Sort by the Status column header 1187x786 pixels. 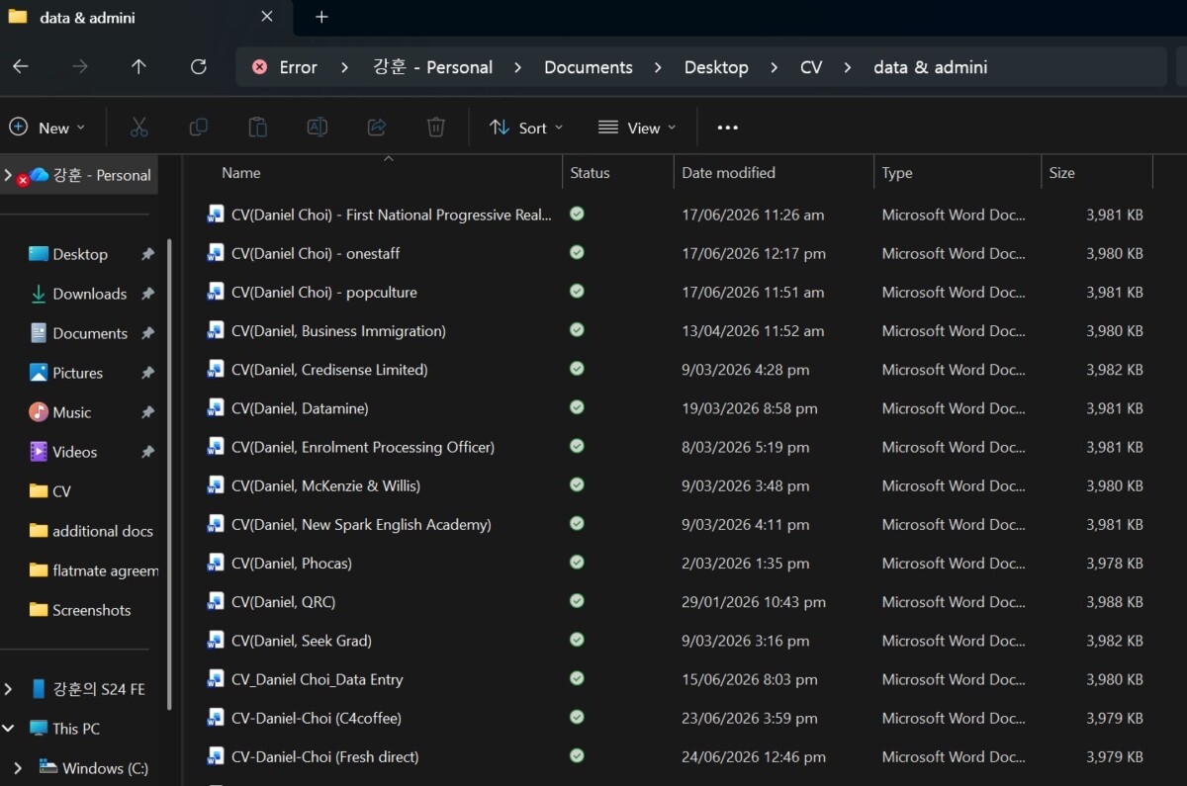tap(591, 172)
